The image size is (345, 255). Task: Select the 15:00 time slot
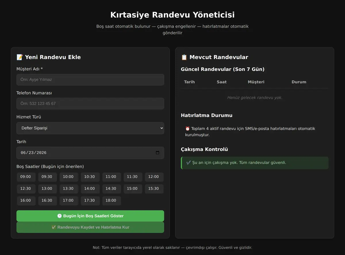132,189
